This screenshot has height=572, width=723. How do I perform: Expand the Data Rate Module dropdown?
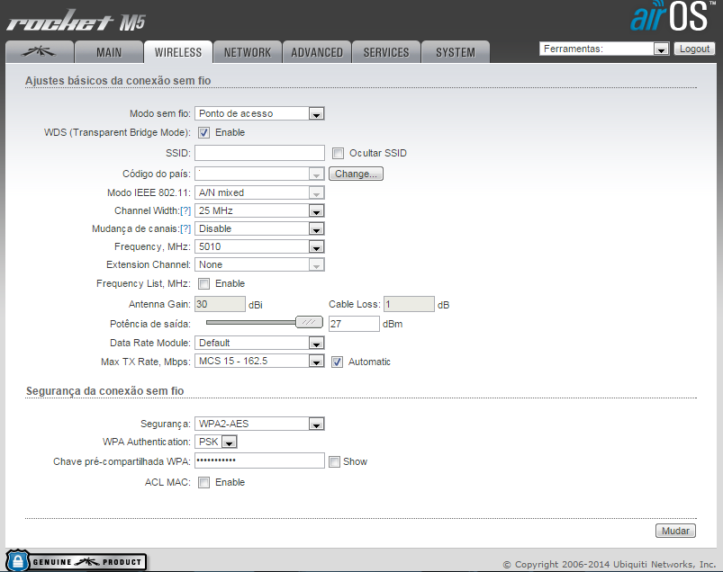[x=259, y=343]
